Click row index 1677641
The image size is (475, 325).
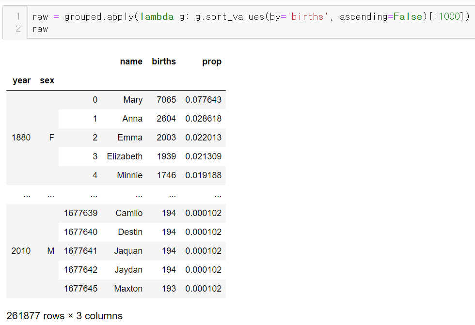(x=80, y=251)
